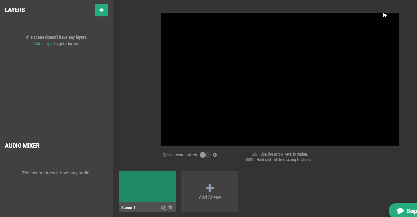Image resolution: width=417 pixels, height=217 pixels.
Task: Click the Quick scene switch label
Action: [x=180, y=155]
